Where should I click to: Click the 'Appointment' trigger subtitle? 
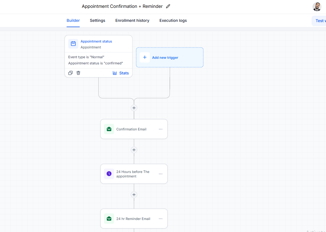[x=91, y=47]
